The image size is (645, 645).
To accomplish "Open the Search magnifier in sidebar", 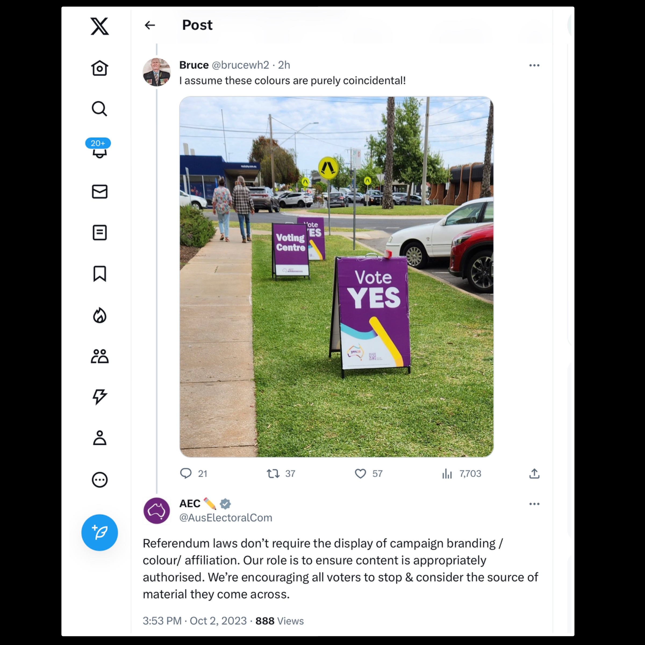I will click(99, 109).
